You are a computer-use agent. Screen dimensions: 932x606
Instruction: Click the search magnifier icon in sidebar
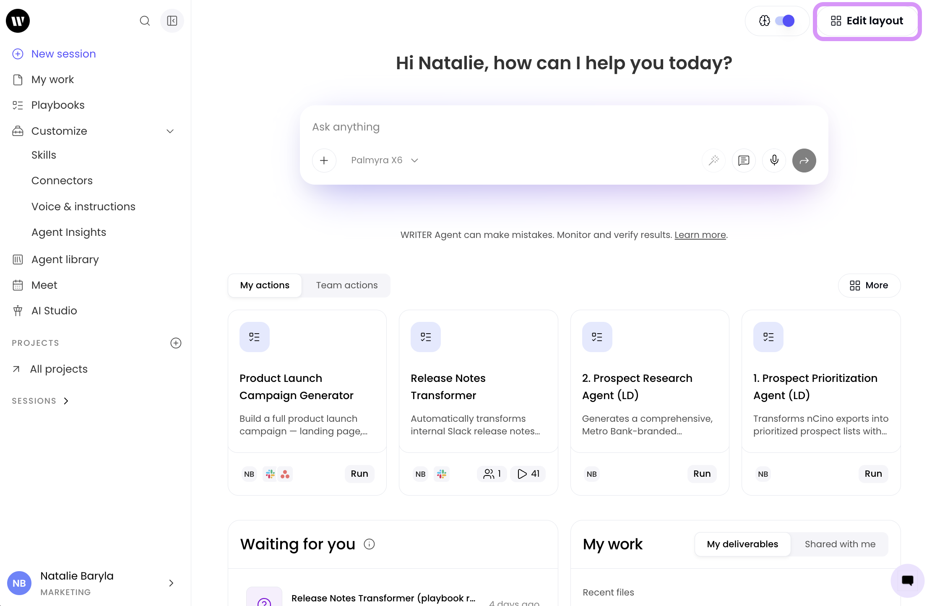tap(145, 21)
